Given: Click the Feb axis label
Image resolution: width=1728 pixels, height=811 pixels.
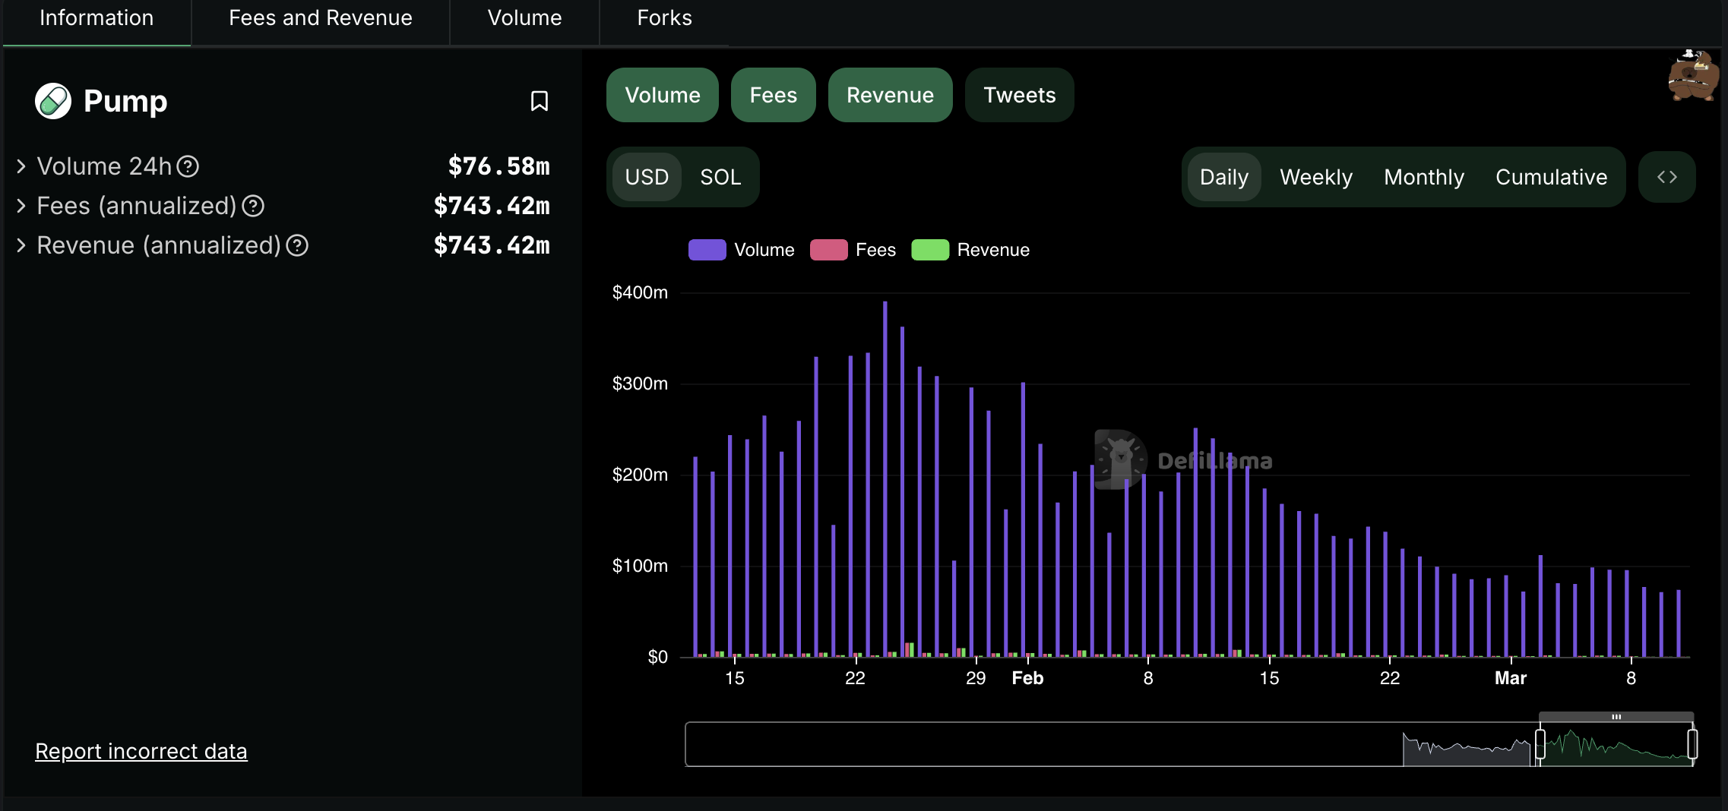Looking at the screenshot, I should 1027,678.
